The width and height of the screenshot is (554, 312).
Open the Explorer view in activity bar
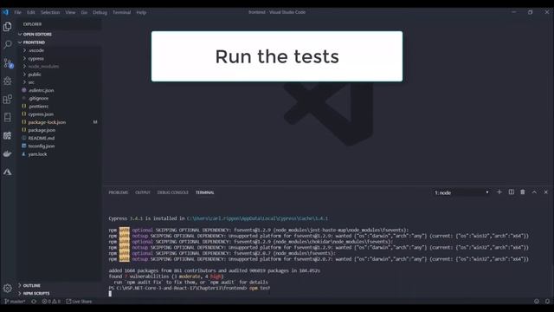coord(8,27)
